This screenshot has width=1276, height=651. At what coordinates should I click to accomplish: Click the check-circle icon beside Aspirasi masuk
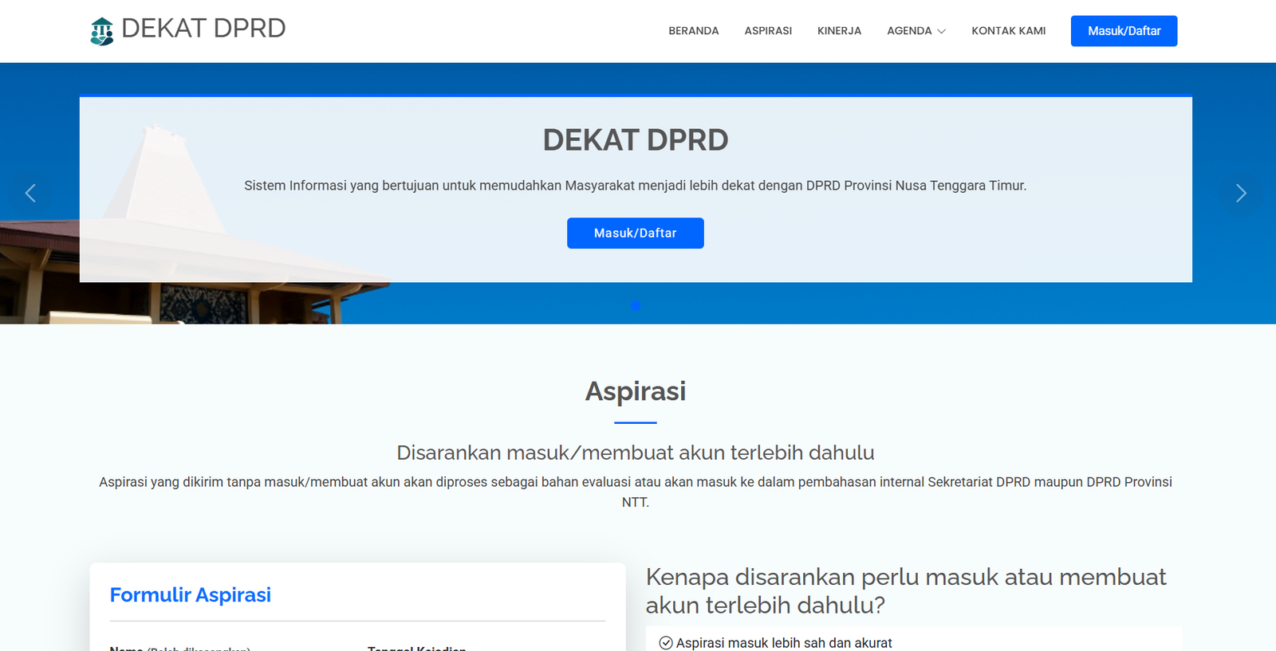pyautogui.click(x=666, y=643)
